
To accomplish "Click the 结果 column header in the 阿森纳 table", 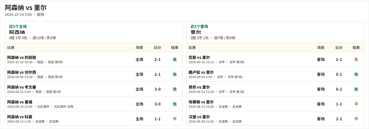I will [x=175, y=47].
